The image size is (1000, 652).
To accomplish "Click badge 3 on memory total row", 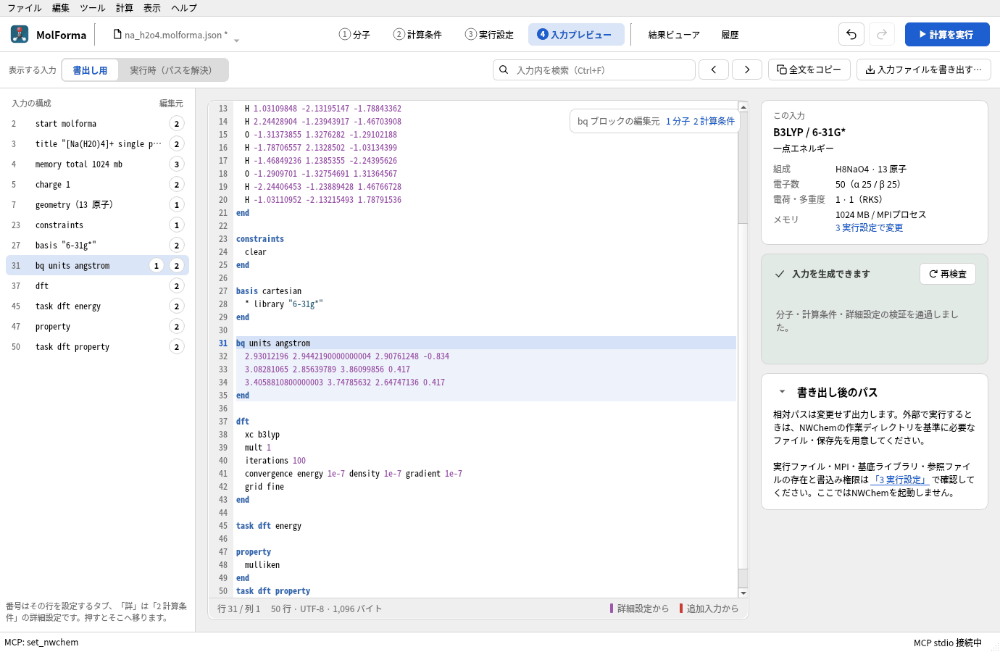I will (x=176, y=164).
